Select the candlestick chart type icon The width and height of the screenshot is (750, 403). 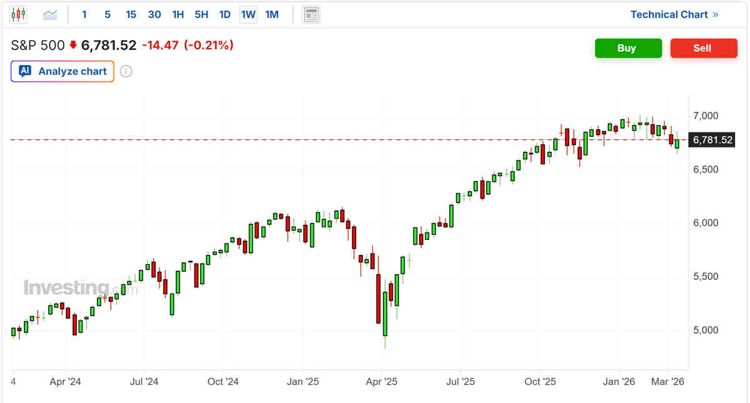[18, 14]
